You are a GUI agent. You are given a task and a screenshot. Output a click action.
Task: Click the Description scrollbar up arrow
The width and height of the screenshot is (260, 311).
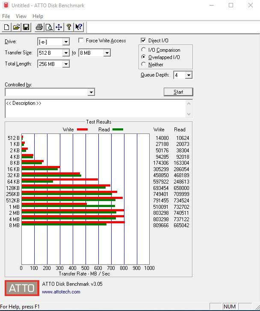189,104
